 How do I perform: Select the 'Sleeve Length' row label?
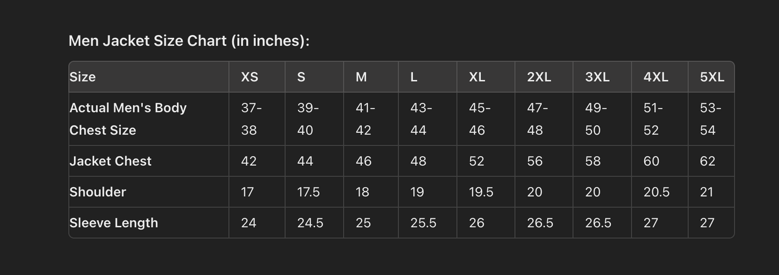click(x=114, y=223)
